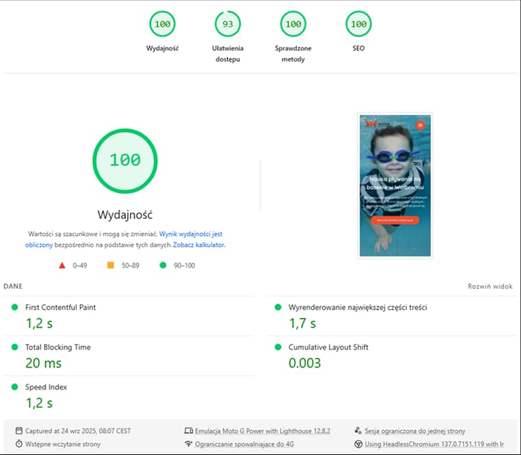This screenshot has width=521, height=455.
Task: Click the large 100 performance gauge
Action: click(125, 160)
